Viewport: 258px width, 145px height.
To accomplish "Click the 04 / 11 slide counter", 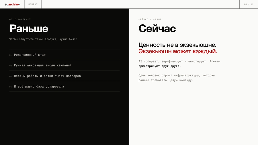I will click(249, 4).
